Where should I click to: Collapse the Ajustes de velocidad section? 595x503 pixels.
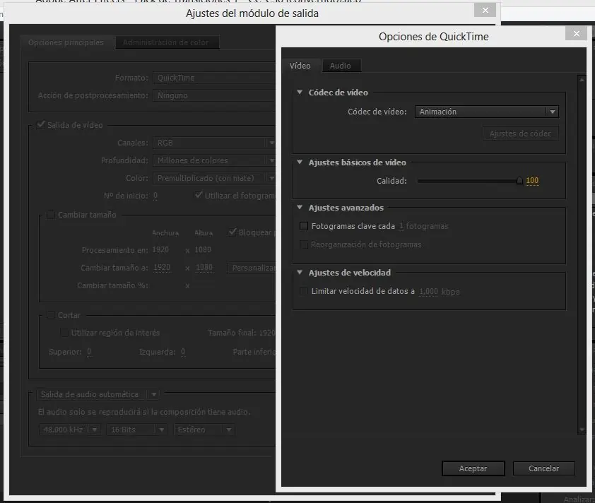300,273
